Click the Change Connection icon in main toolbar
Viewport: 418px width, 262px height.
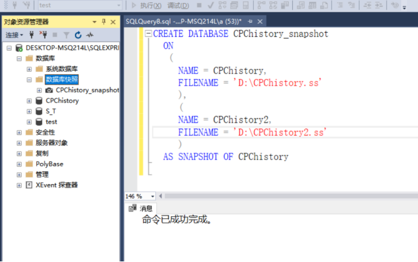[26, 5]
